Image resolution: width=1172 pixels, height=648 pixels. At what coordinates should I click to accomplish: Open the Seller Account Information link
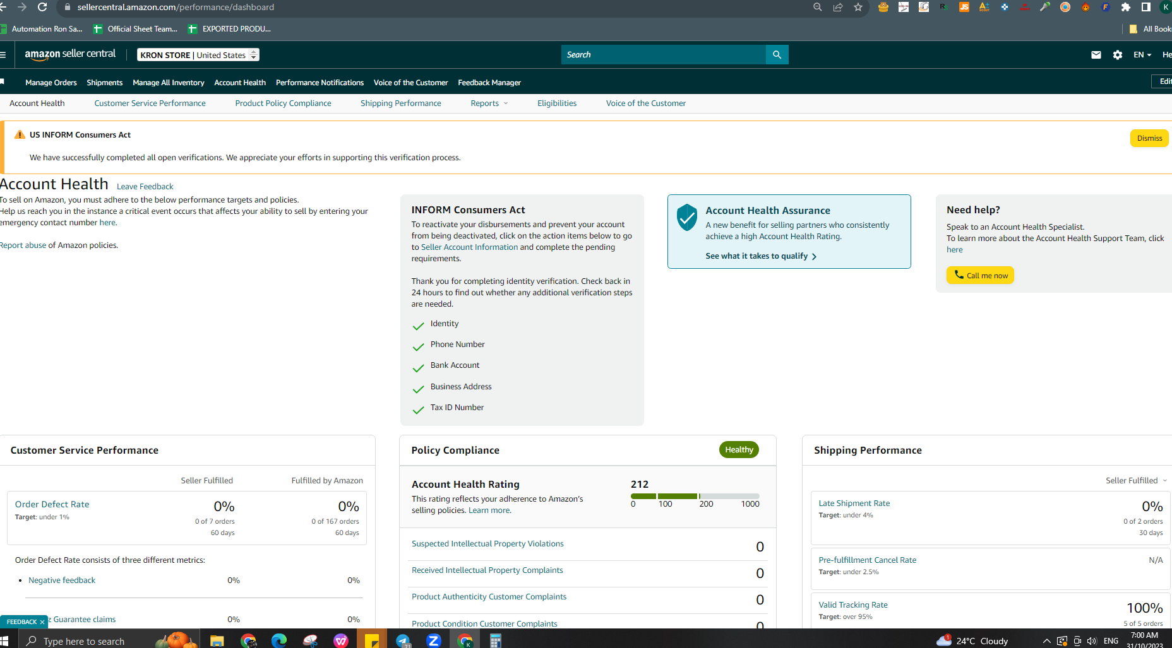click(469, 247)
